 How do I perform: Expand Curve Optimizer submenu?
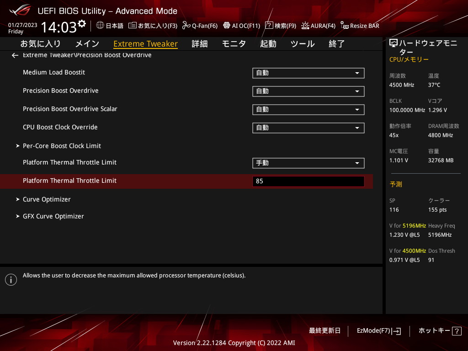click(47, 199)
